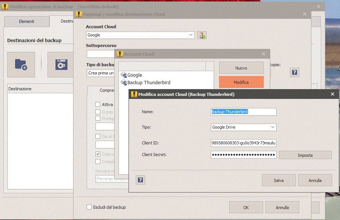The height and width of the screenshot is (220, 340).
Task: Uncheck the Crea checkbox
Action: [98, 154]
